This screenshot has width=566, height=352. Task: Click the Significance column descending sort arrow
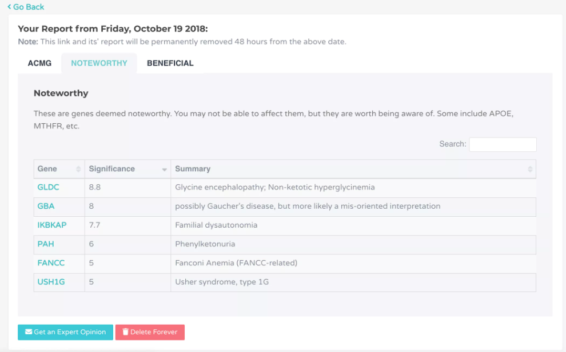164,169
